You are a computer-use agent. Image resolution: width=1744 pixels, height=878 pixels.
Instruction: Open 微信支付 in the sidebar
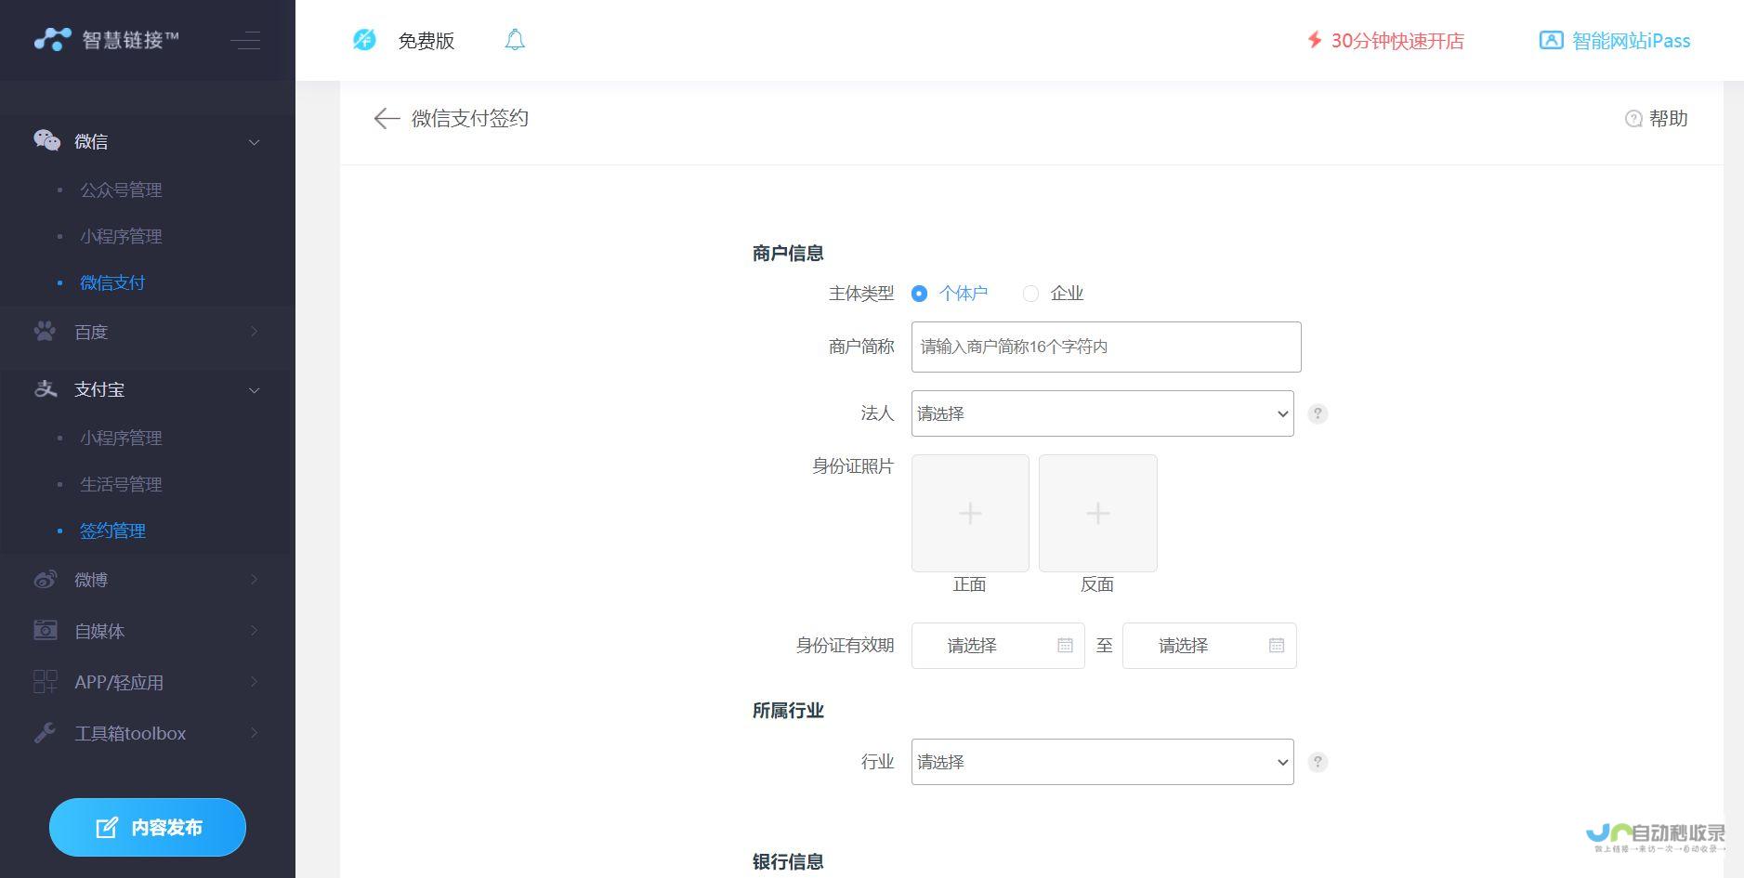coord(112,282)
